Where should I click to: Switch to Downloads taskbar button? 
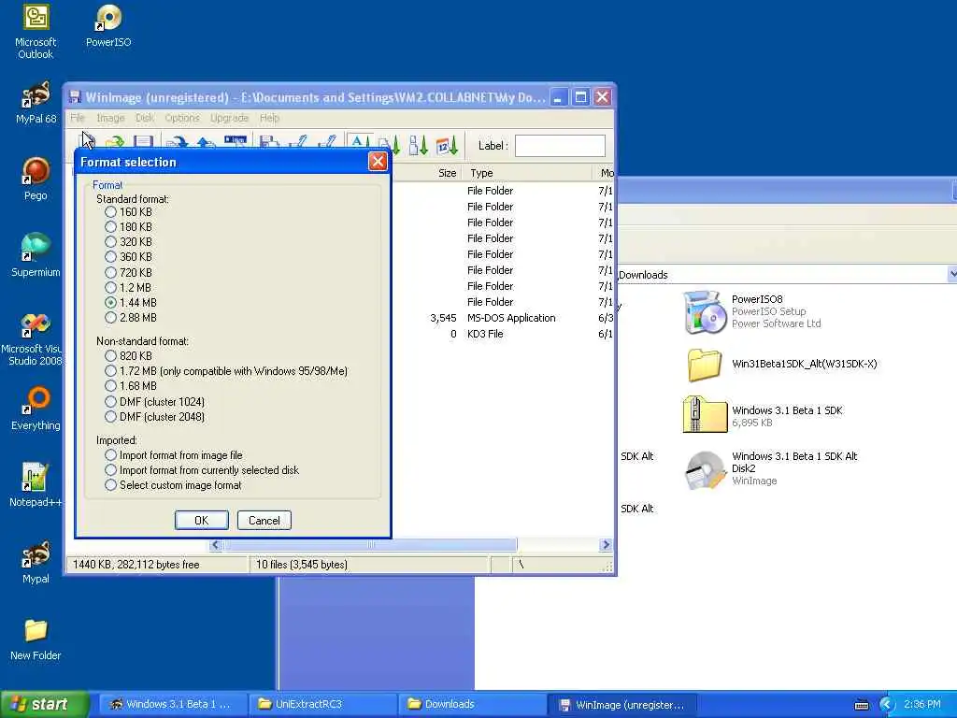point(471,705)
